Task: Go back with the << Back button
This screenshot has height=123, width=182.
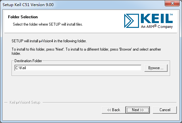Action: (x=114, y=110)
